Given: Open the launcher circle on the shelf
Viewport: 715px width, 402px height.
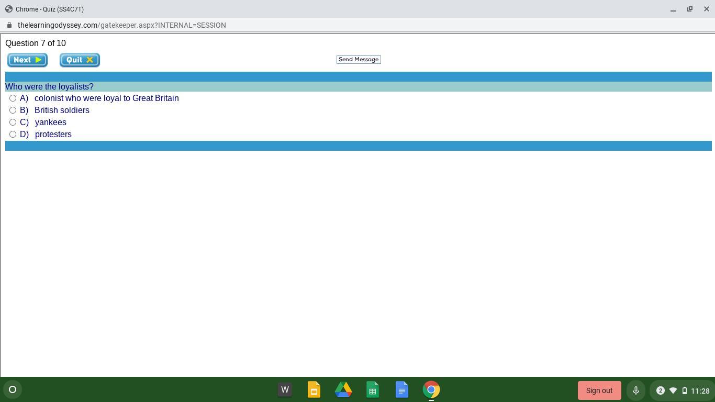Looking at the screenshot, I should click(x=13, y=389).
